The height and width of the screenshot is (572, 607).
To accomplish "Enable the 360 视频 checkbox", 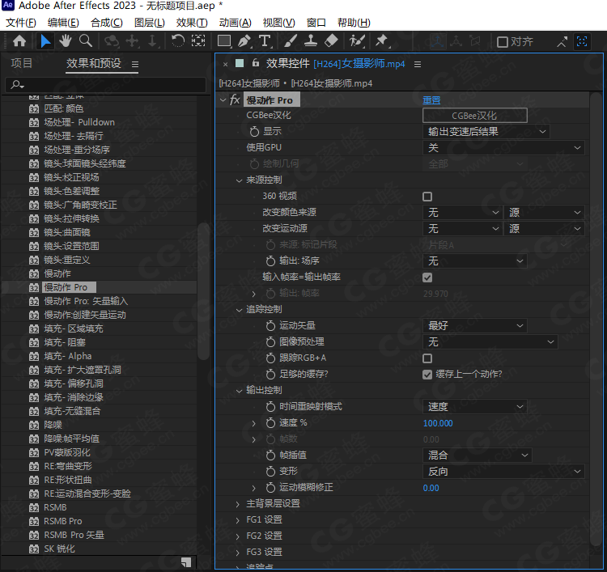I will click(427, 197).
